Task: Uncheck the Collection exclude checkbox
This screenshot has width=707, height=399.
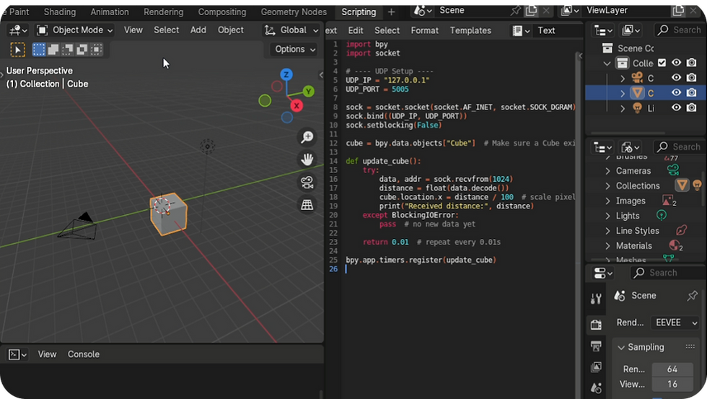Action: point(662,63)
